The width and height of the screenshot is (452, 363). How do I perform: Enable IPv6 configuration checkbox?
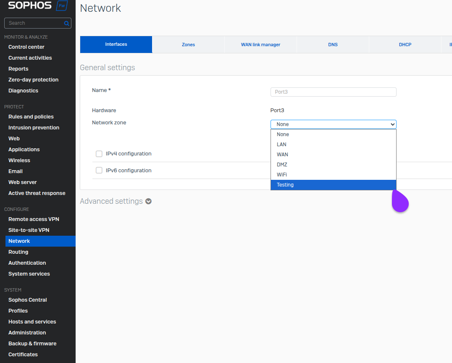[x=99, y=171]
